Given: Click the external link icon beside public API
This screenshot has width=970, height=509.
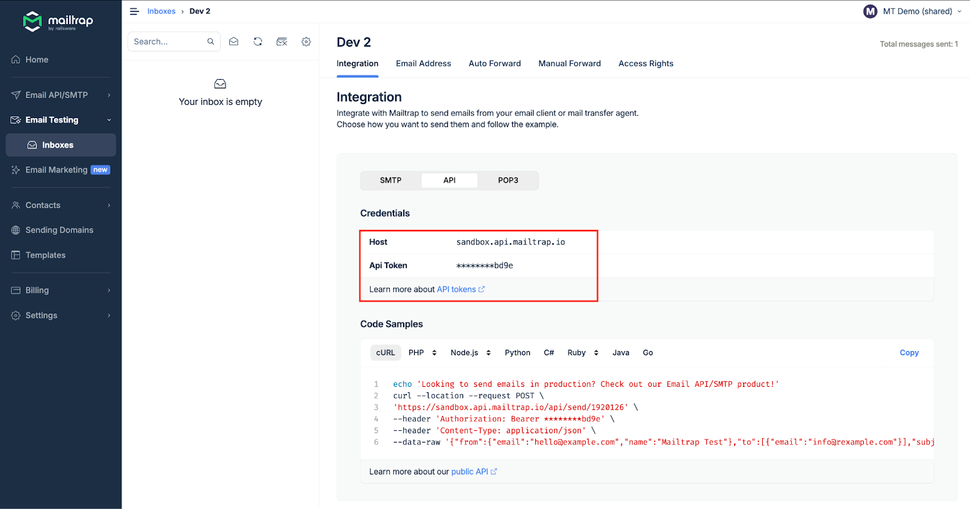Looking at the screenshot, I should [494, 471].
